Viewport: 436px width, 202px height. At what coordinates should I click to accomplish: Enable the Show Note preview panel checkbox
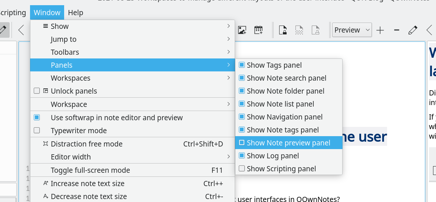coord(242,143)
